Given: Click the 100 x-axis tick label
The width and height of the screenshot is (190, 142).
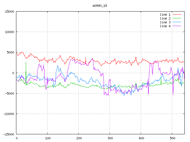Looking at the screenshot, I should point(47,138).
